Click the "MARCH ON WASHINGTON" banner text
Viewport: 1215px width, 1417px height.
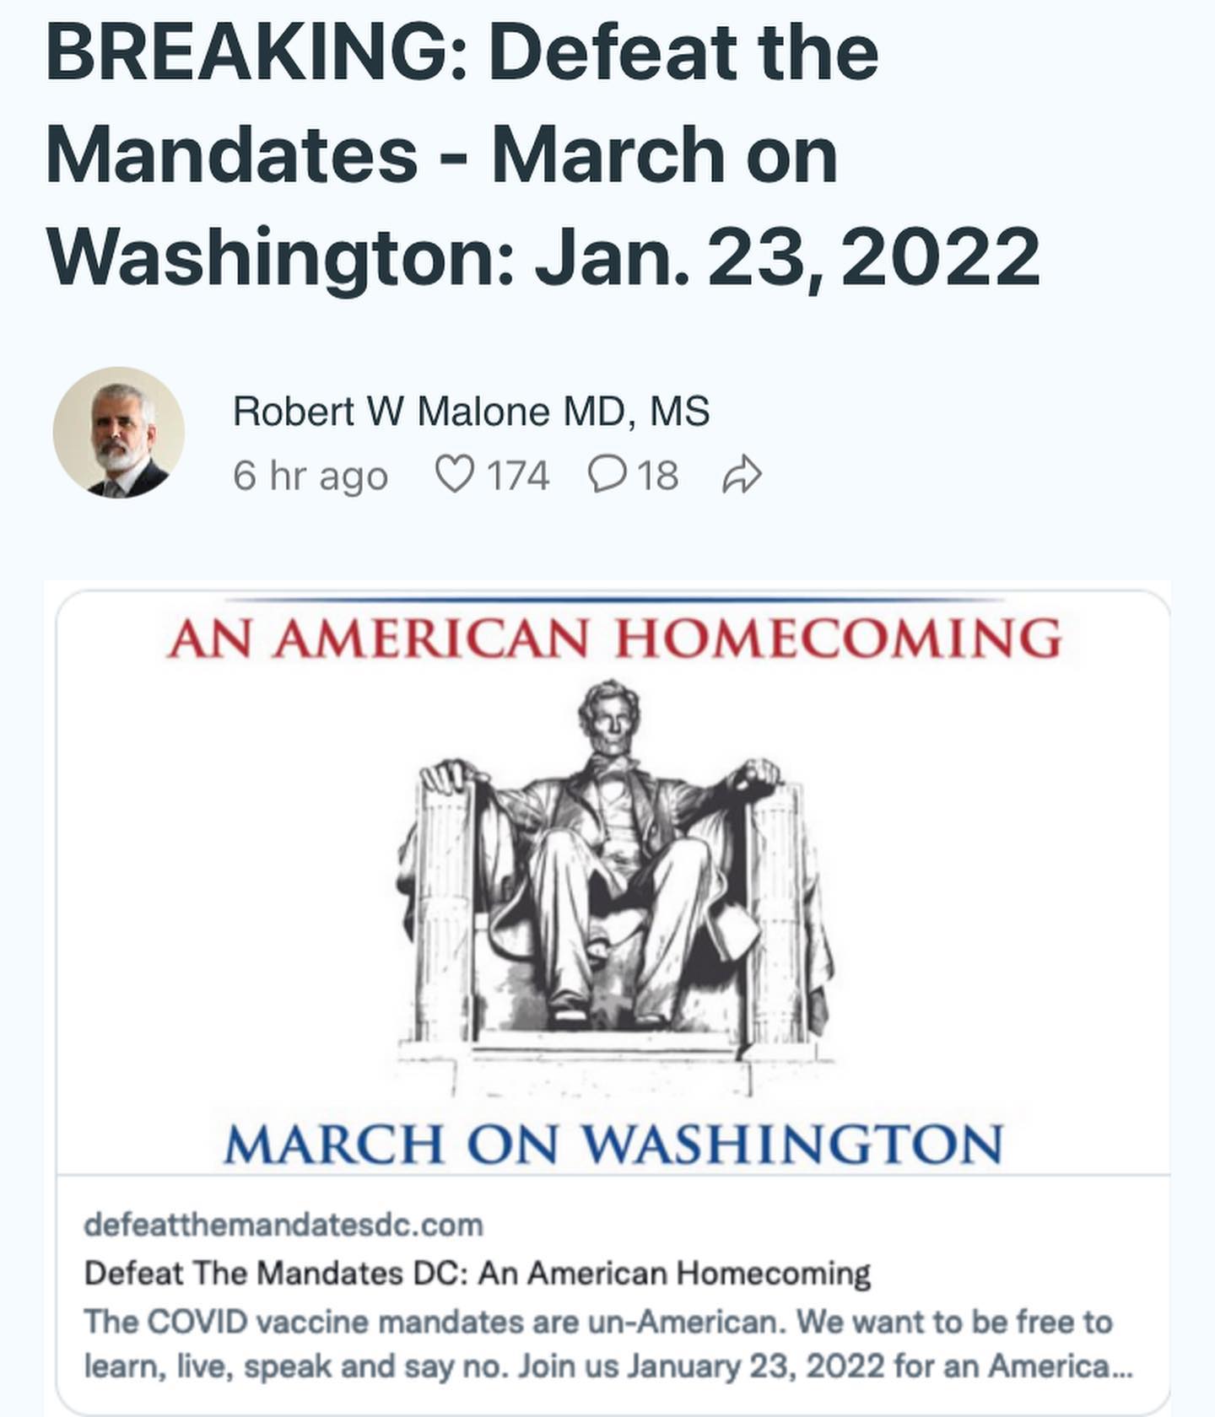pyautogui.click(x=613, y=1145)
